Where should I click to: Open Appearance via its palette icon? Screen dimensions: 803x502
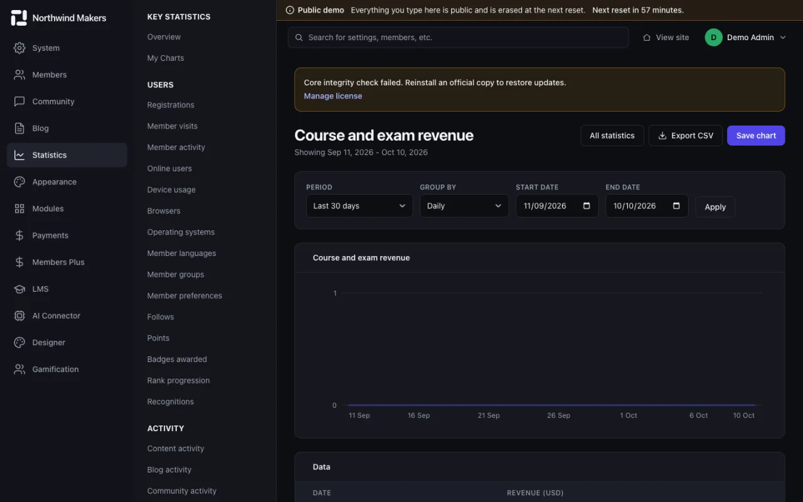(19, 182)
